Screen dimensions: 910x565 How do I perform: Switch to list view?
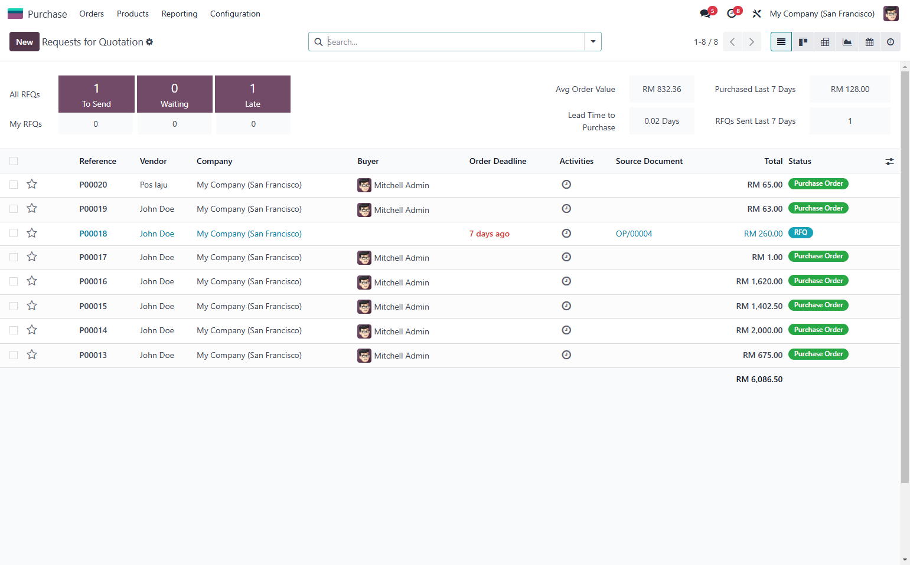click(781, 42)
